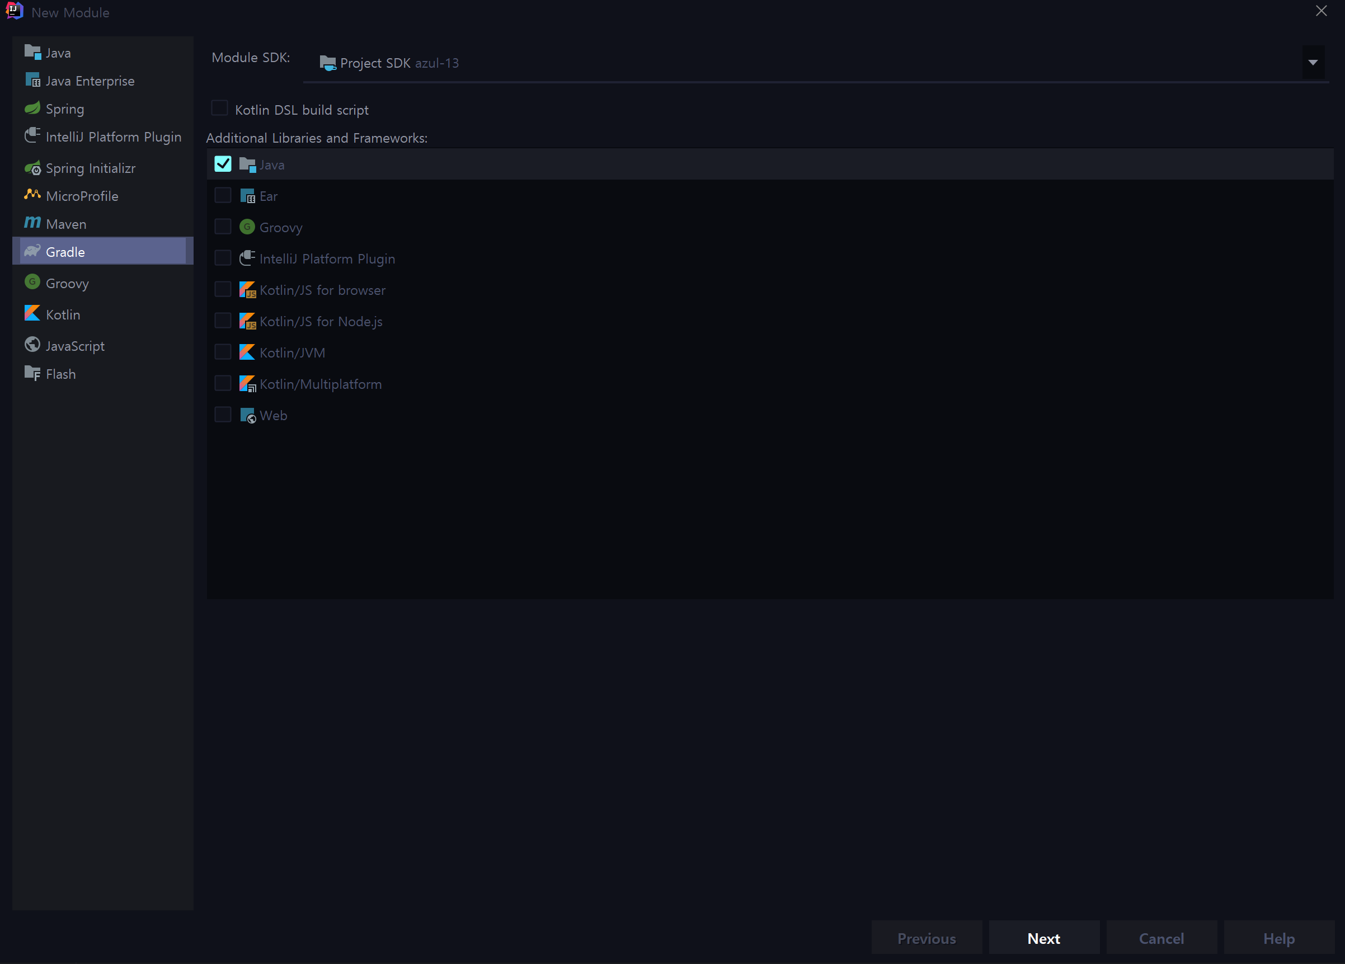
Task: Click the Maven 'm' icon
Action: [x=32, y=223]
